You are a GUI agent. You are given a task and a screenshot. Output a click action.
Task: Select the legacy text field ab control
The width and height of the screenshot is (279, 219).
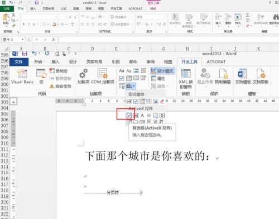pos(129,101)
